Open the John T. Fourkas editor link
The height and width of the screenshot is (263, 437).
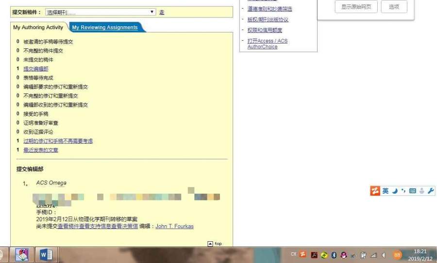(x=174, y=226)
